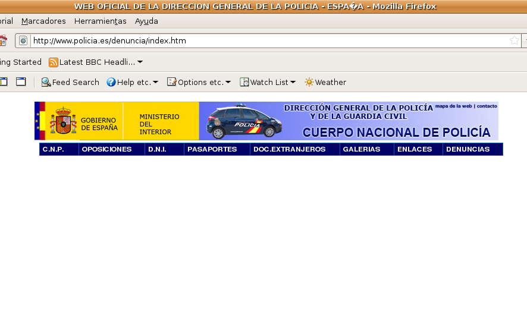Open the GALERIAS navigation tab
This screenshot has width=527, height=318.
367,149
